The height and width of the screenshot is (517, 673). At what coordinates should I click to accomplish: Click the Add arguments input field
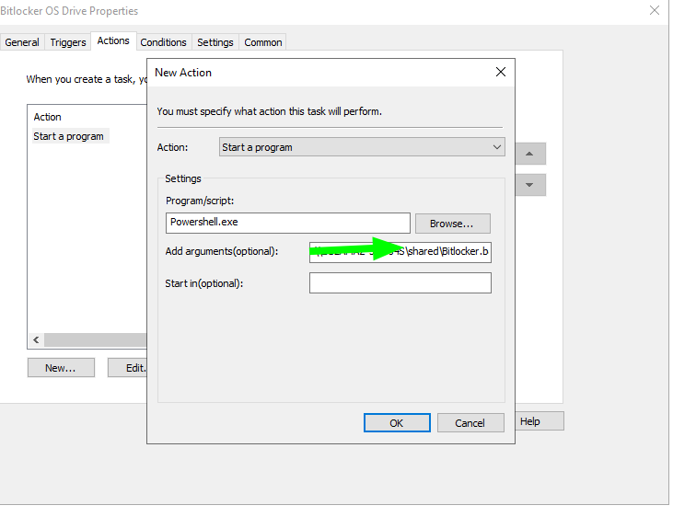(400, 252)
